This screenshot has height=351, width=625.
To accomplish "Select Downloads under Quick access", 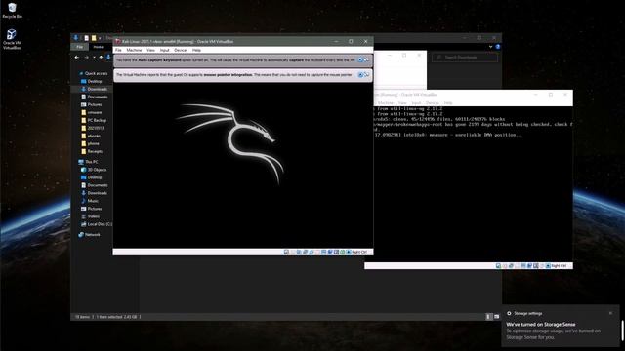I will 94,89.
